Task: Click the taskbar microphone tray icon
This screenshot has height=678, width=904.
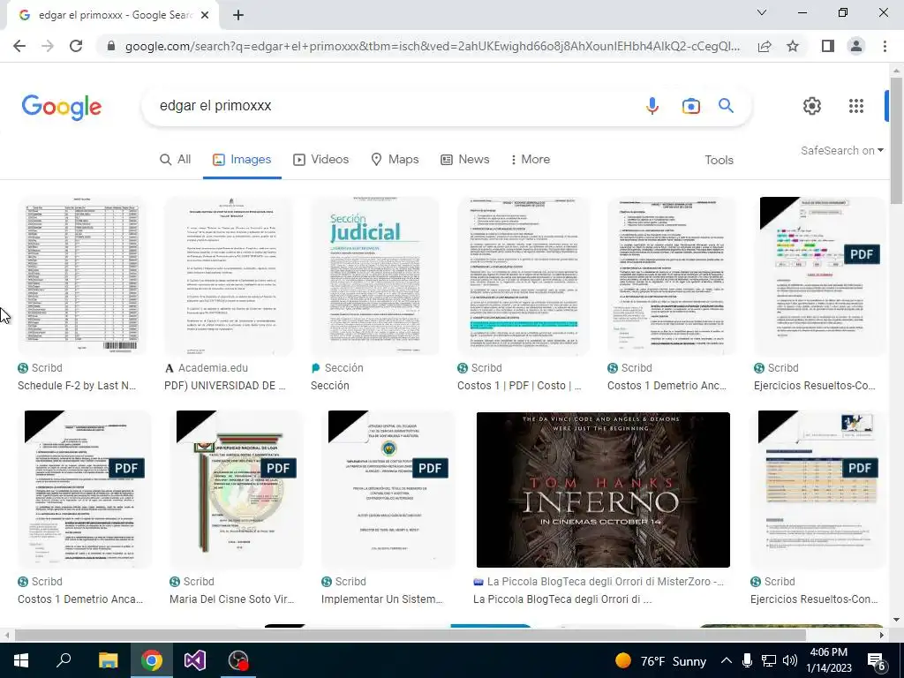Action: coord(747,660)
